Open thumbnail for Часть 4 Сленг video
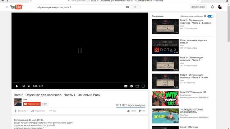 click(x=165, y=81)
